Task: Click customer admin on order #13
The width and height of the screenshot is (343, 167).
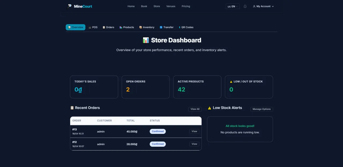Action: tap(101, 131)
